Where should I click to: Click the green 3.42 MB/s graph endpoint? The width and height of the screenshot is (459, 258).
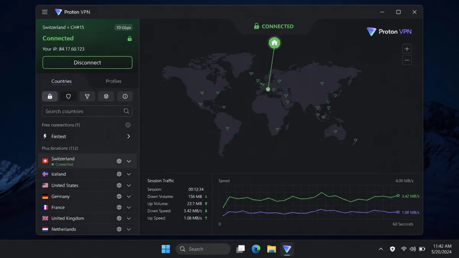(x=398, y=196)
